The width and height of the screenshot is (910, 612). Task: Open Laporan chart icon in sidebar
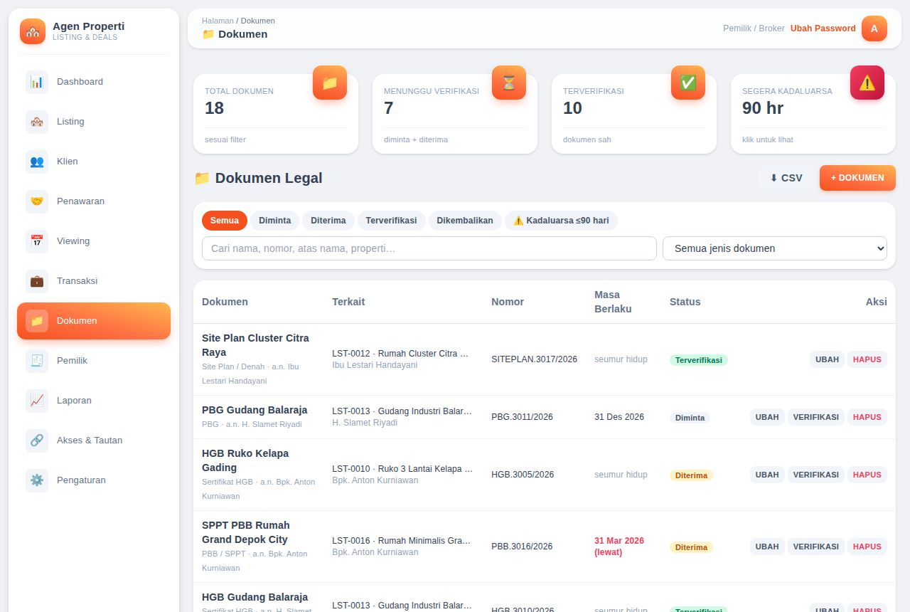[x=37, y=401]
